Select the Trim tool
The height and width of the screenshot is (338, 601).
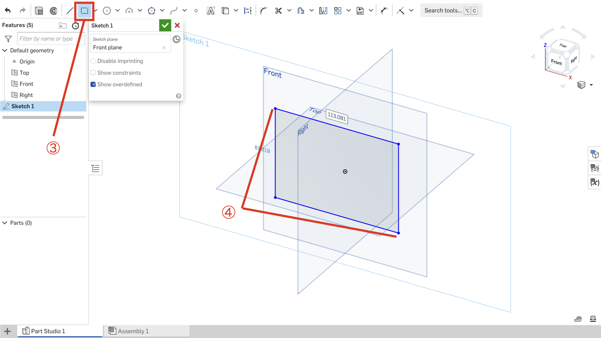coord(278,10)
